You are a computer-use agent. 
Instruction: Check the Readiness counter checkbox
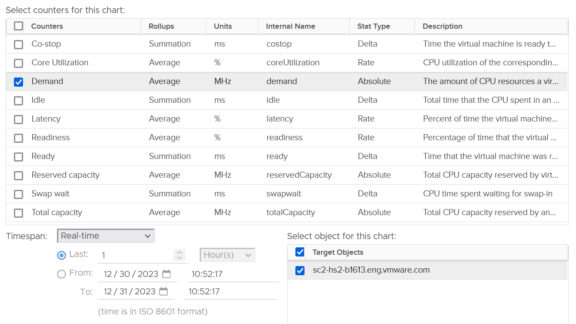click(18, 138)
